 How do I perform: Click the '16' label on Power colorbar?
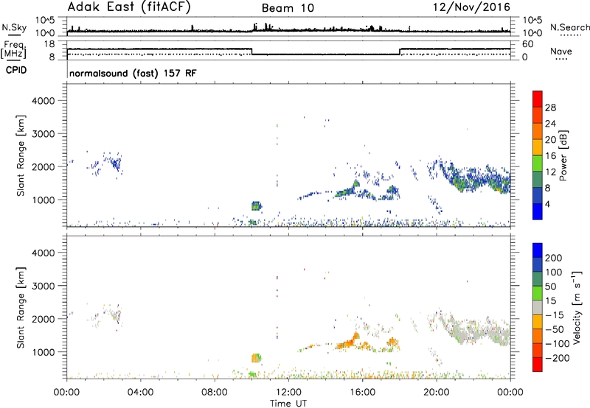tap(550, 156)
